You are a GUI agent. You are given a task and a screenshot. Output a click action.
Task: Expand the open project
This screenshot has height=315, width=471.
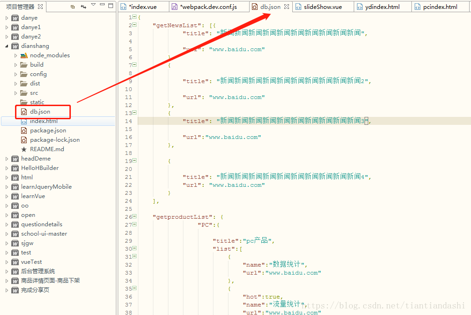click(x=7, y=215)
